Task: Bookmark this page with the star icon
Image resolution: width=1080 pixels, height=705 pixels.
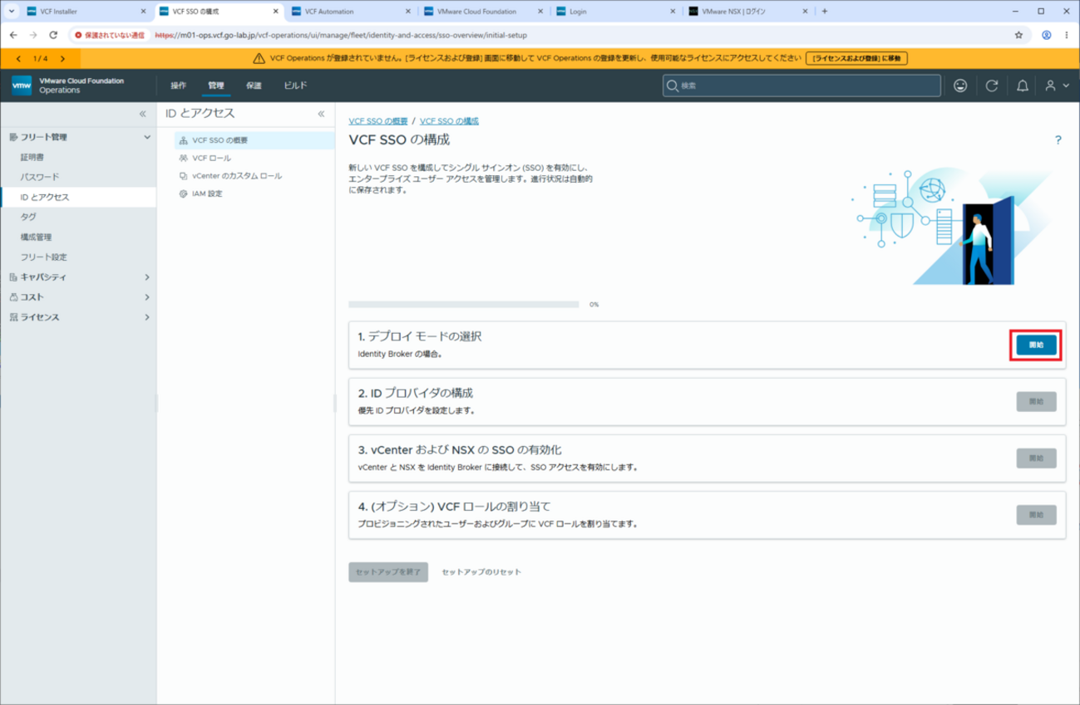Action: click(1018, 36)
